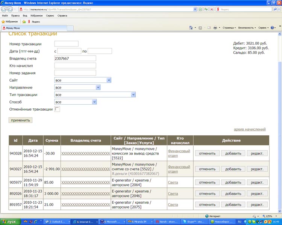The image size is (282, 225).
Task: Open the Безопасность toolbar dropdown
Action: point(247,28)
